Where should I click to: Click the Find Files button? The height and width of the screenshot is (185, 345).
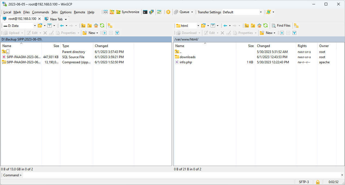pos(281,26)
